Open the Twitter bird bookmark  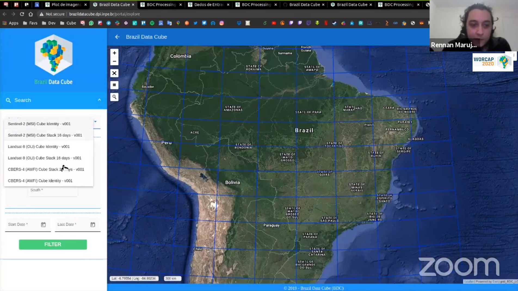point(195,23)
